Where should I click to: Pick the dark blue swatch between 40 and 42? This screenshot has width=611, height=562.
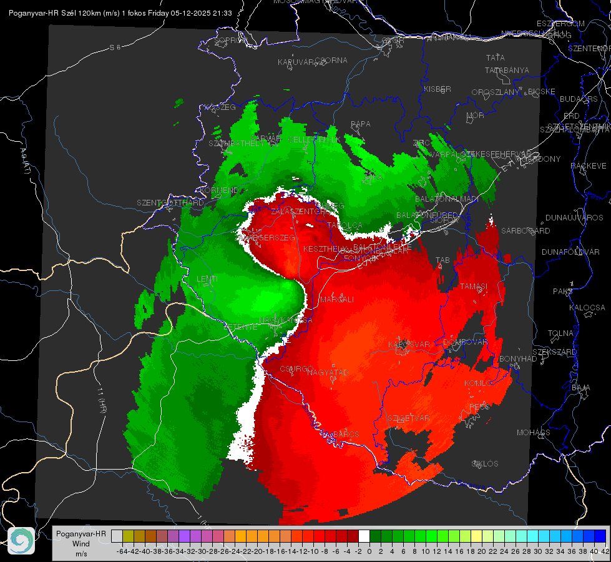pos(600,536)
